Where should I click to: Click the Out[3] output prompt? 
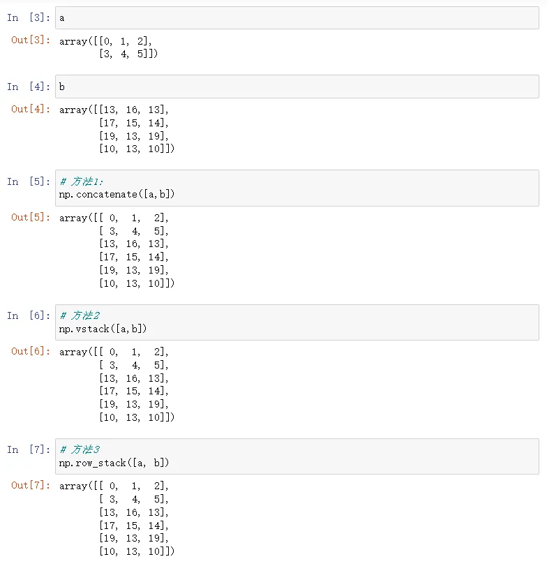[30, 40]
